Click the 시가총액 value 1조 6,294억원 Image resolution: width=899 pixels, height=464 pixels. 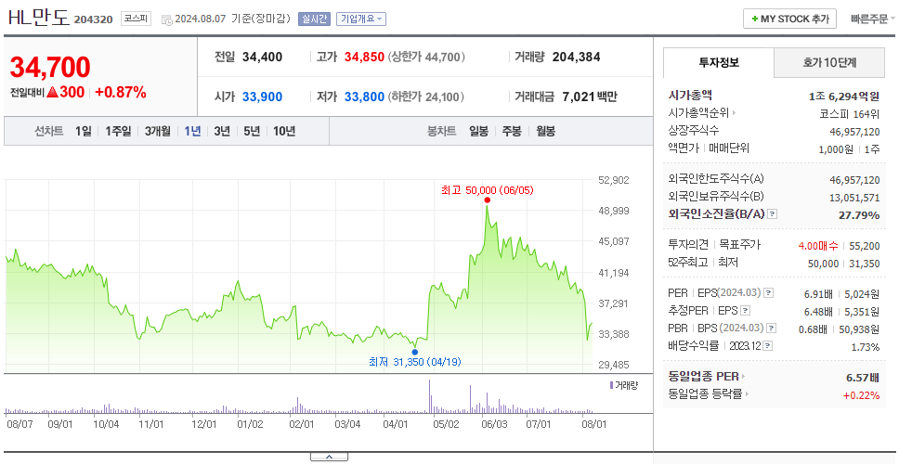pos(844,97)
